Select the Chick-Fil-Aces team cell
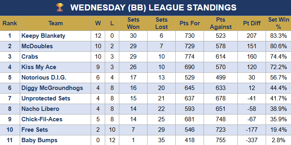 [x=56, y=119]
